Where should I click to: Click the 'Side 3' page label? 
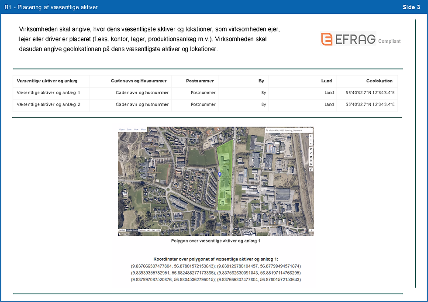tap(411, 7)
